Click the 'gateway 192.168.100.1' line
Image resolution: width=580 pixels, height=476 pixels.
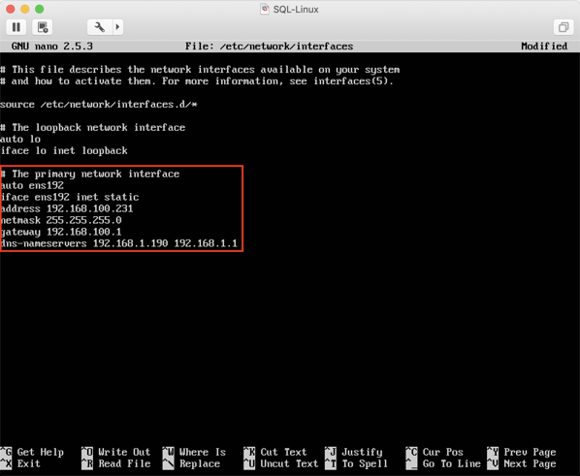(61, 232)
